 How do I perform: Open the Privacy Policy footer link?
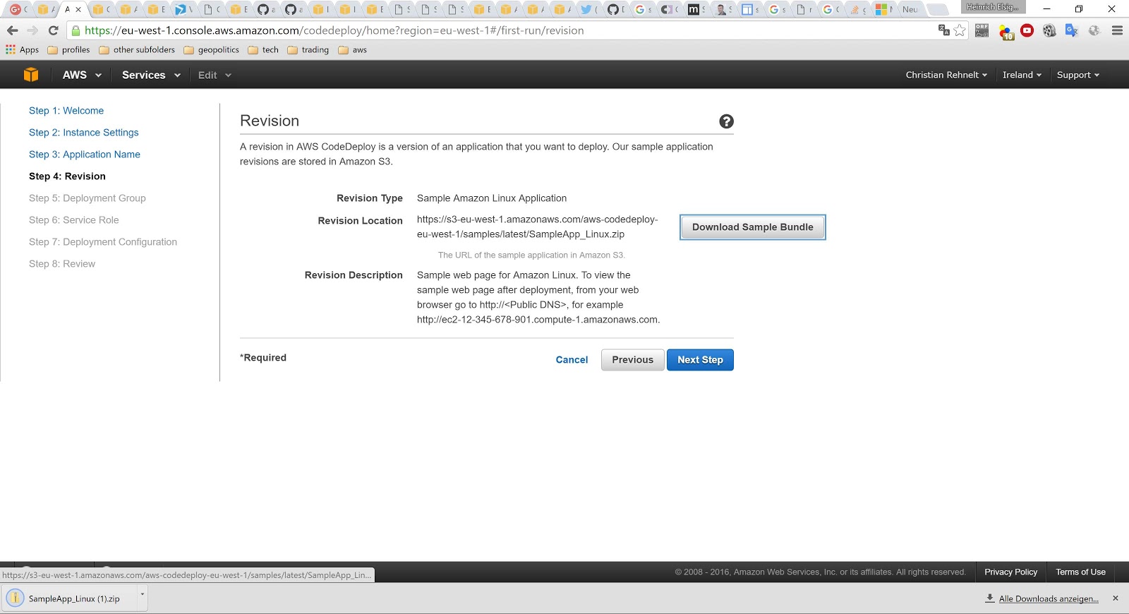(x=1011, y=572)
